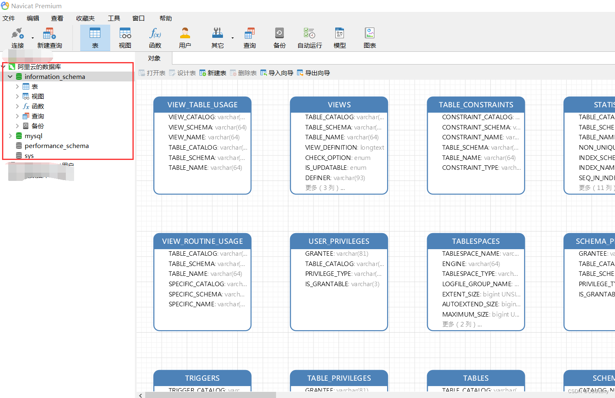
Task: Click the Navicat Premium title icon
Action: tap(5, 6)
